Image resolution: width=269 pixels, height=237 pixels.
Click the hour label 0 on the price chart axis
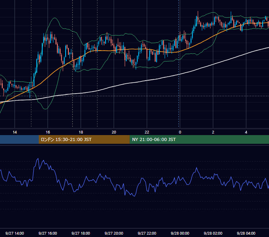tap(180, 132)
